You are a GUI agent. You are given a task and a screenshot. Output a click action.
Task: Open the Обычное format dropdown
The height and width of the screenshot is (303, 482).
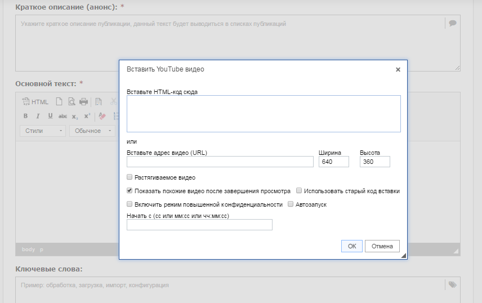tap(92, 131)
